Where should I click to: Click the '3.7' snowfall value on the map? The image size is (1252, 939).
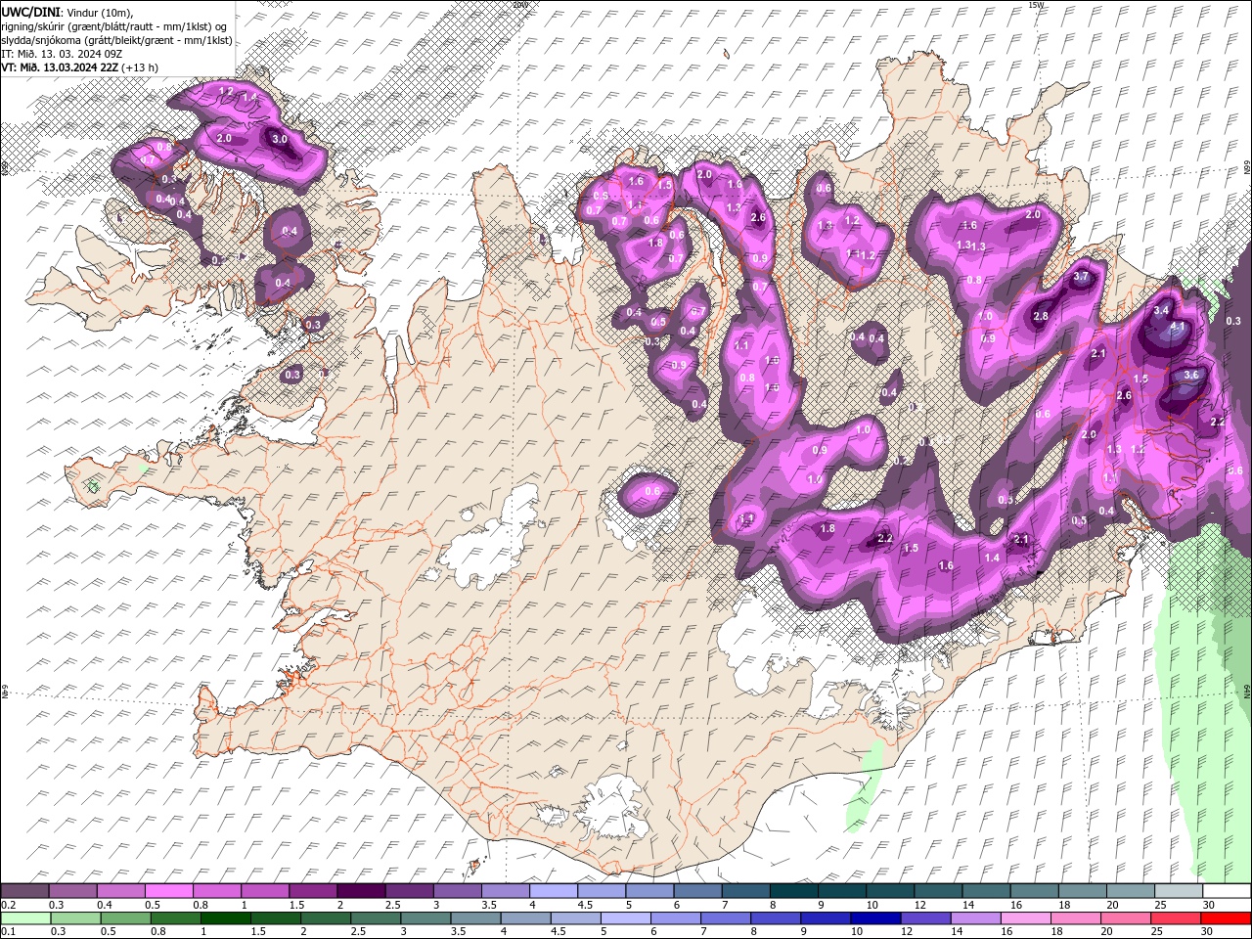pos(1081,277)
